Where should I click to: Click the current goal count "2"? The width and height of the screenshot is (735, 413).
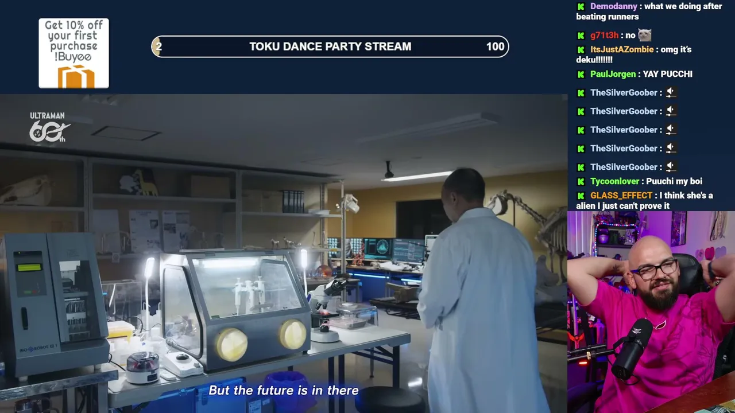click(158, 46)
